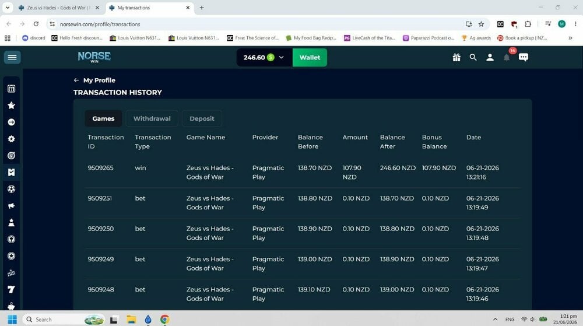Switch to the Deposit tab
Viewport: 583px width, 326px height.
[202, 118]
